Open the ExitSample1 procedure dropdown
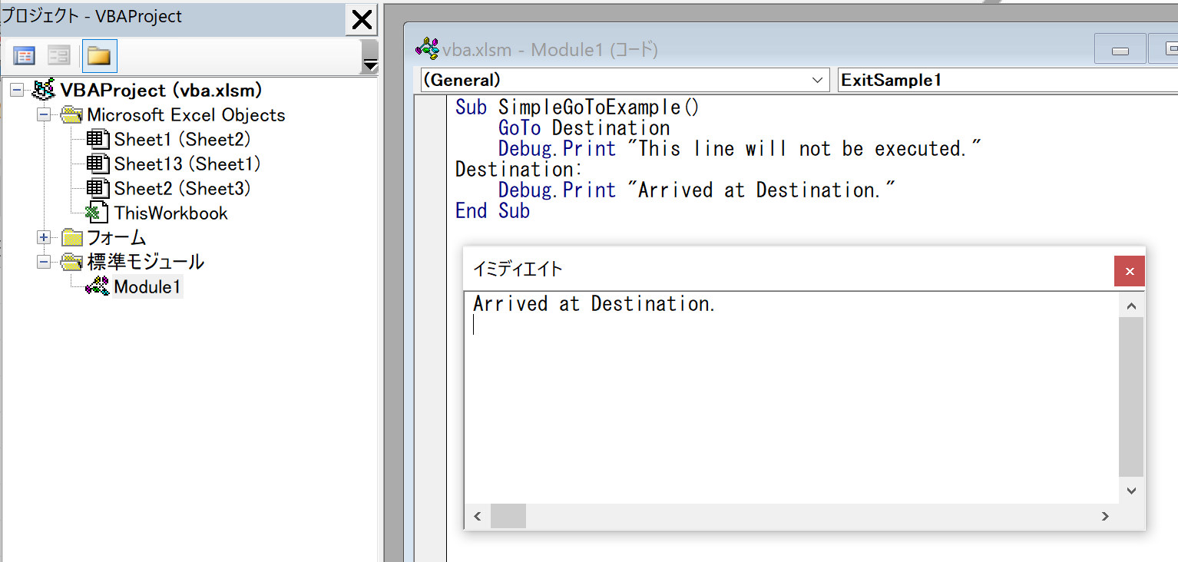Screen dimensions: 1178x562 [998, 80]
